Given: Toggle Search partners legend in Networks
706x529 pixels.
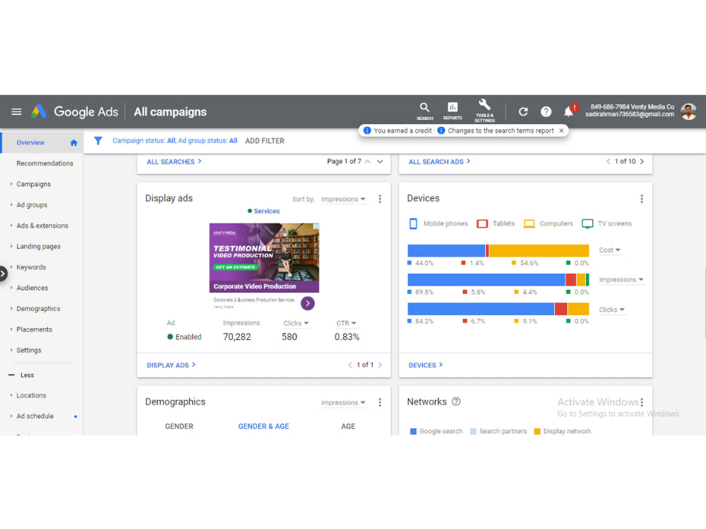Looking at the screenshot, I should pos(498,432).
